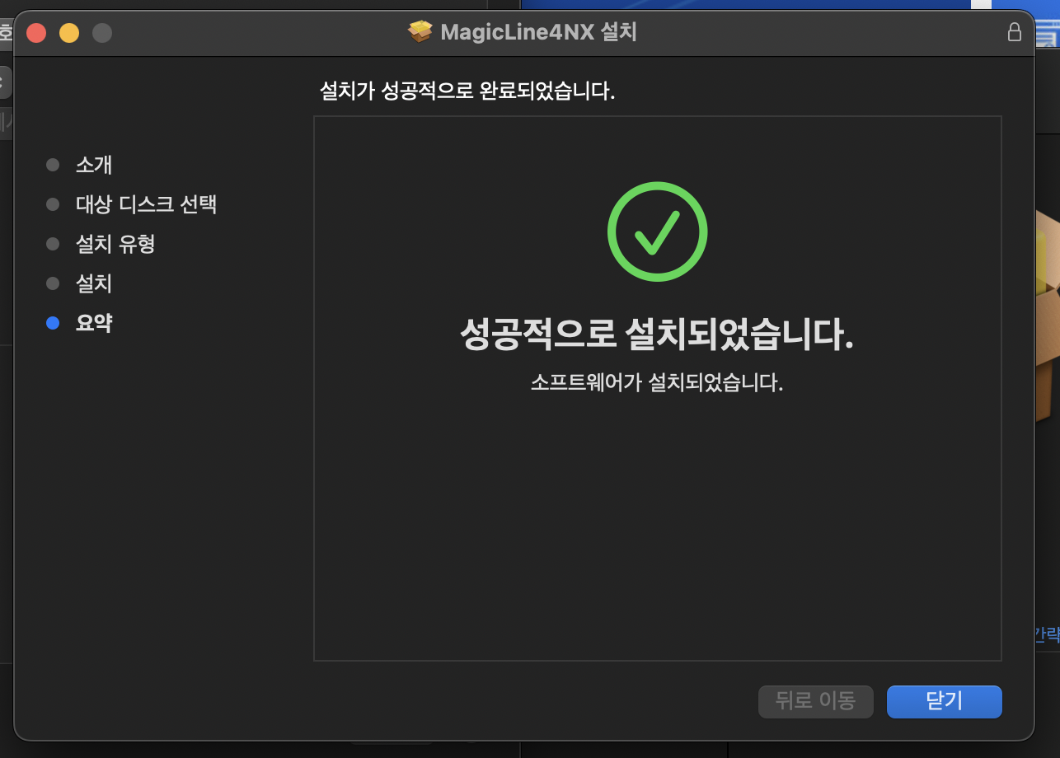Click the green success checkmark icon
The image size is (1060, 758).
657,232
